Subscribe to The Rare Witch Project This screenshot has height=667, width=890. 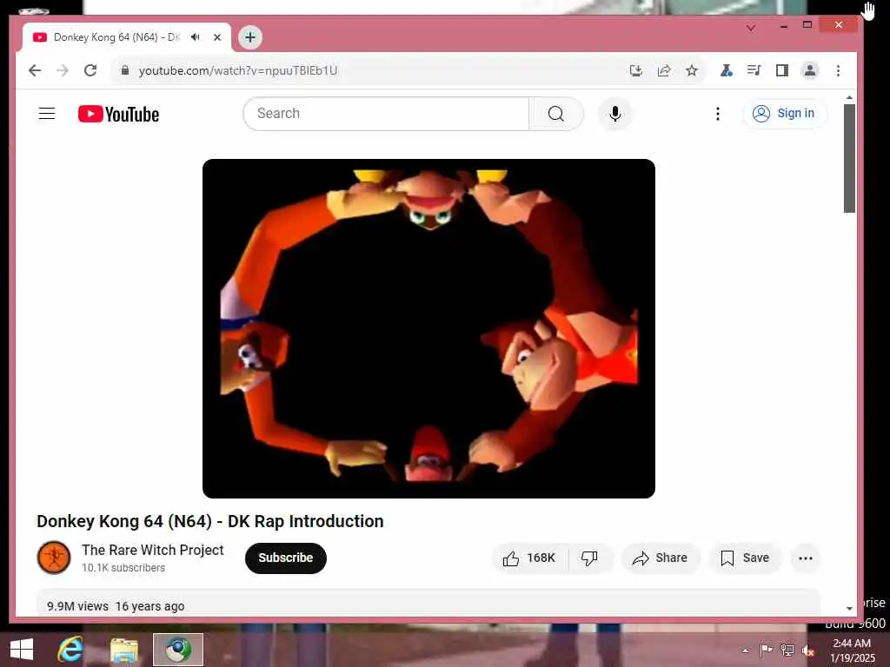[x=285, y=558]
